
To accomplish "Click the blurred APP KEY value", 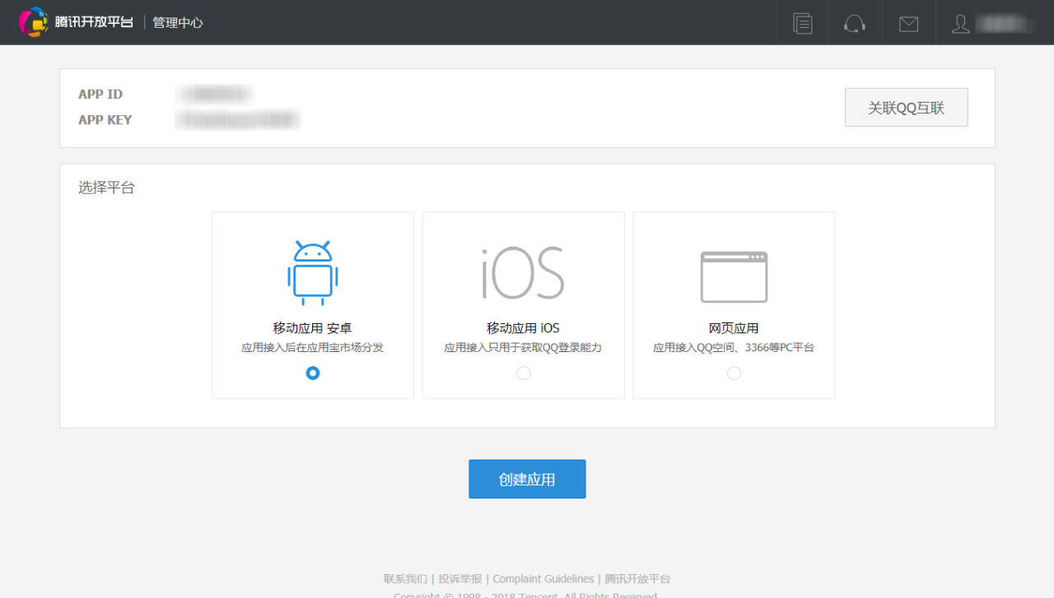I will 238,120.
